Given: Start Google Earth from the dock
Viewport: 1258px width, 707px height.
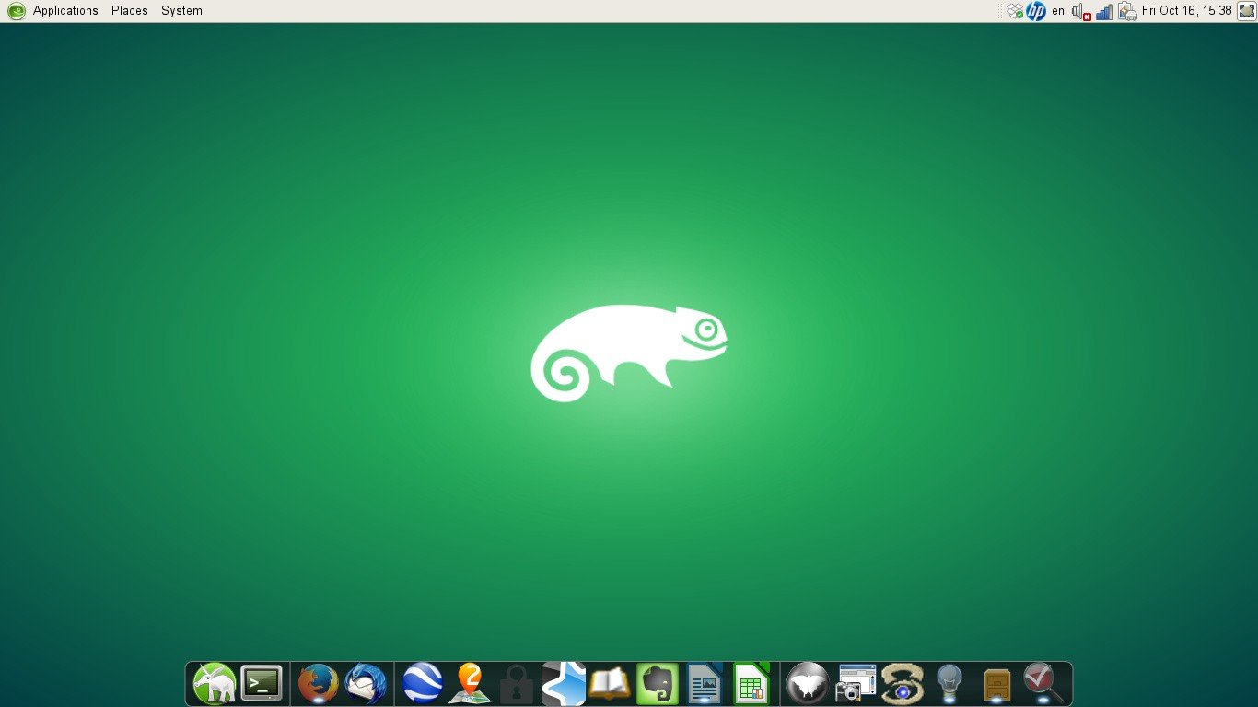Looking at the screenshot, I should (x=422, y=682).
